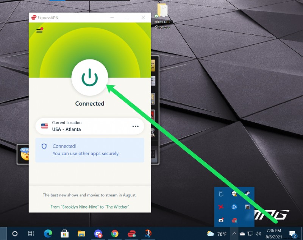The height and width of the screenshot is (240, 303).
Task: Open Discord from the system tray popup
Action: pyautogui.click(x=221, y=220)
